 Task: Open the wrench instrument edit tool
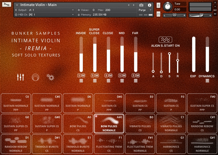tap(7, 4)
